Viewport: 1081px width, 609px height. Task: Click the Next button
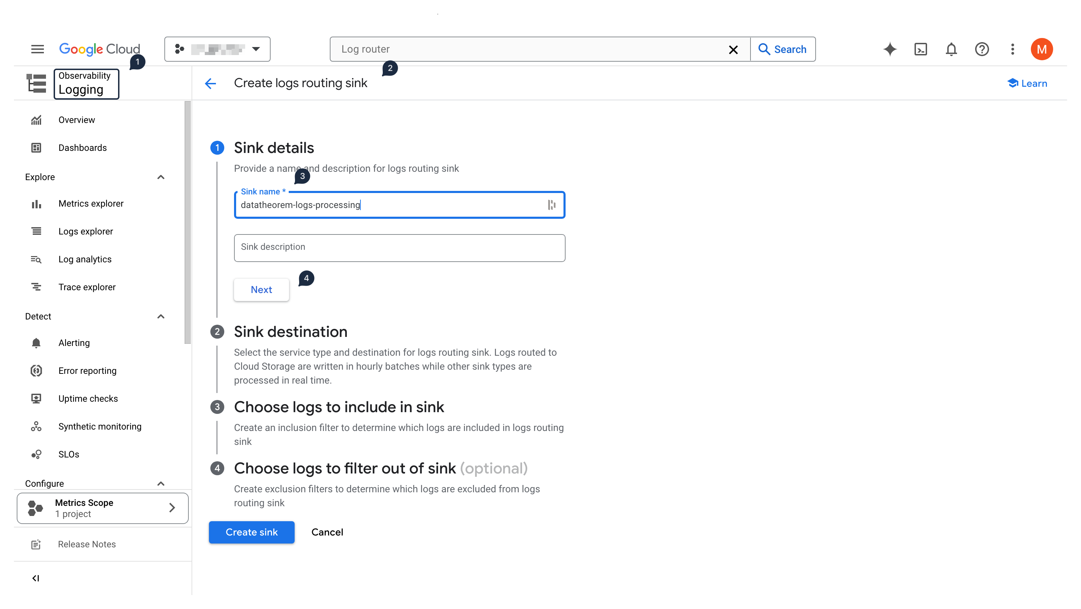click(261, 290)
